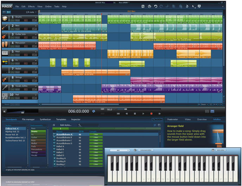Click the burn disc toolbar icon
The image size is (242, 186).
(149, 6)
